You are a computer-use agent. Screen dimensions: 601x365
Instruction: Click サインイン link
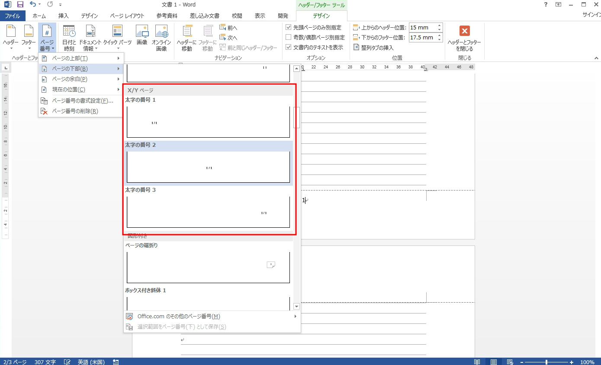(591, 15)
